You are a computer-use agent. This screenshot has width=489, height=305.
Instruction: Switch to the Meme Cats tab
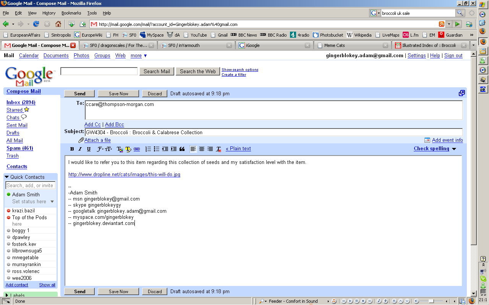[x=352, y=45]
